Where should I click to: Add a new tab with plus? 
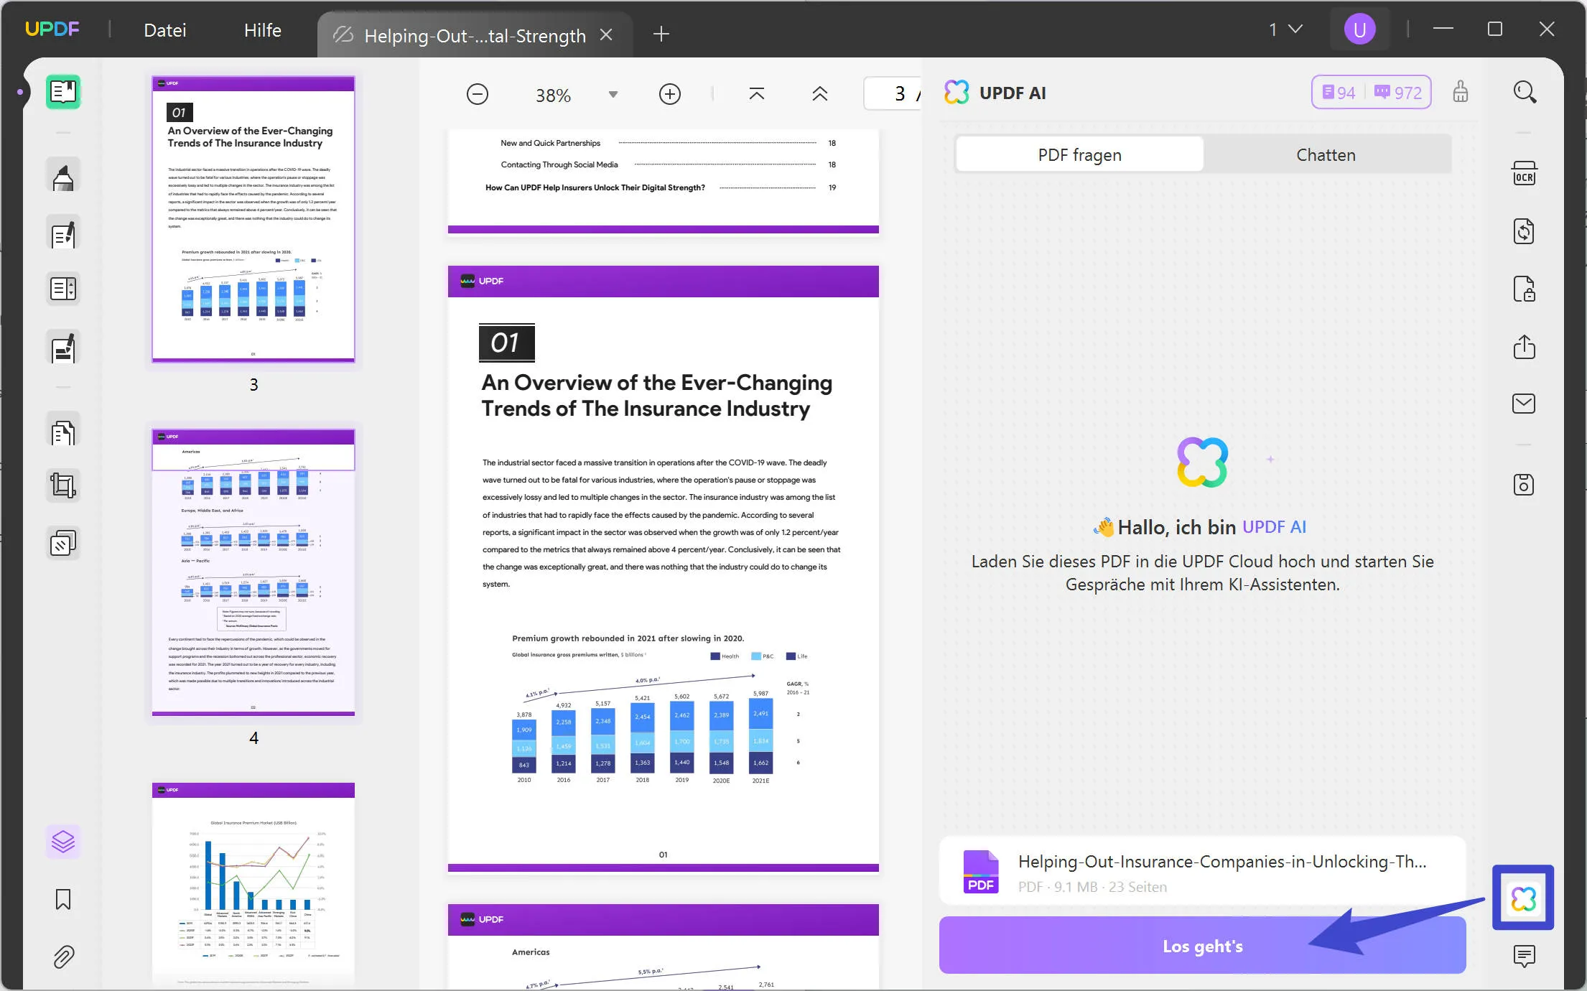(661, 34)
